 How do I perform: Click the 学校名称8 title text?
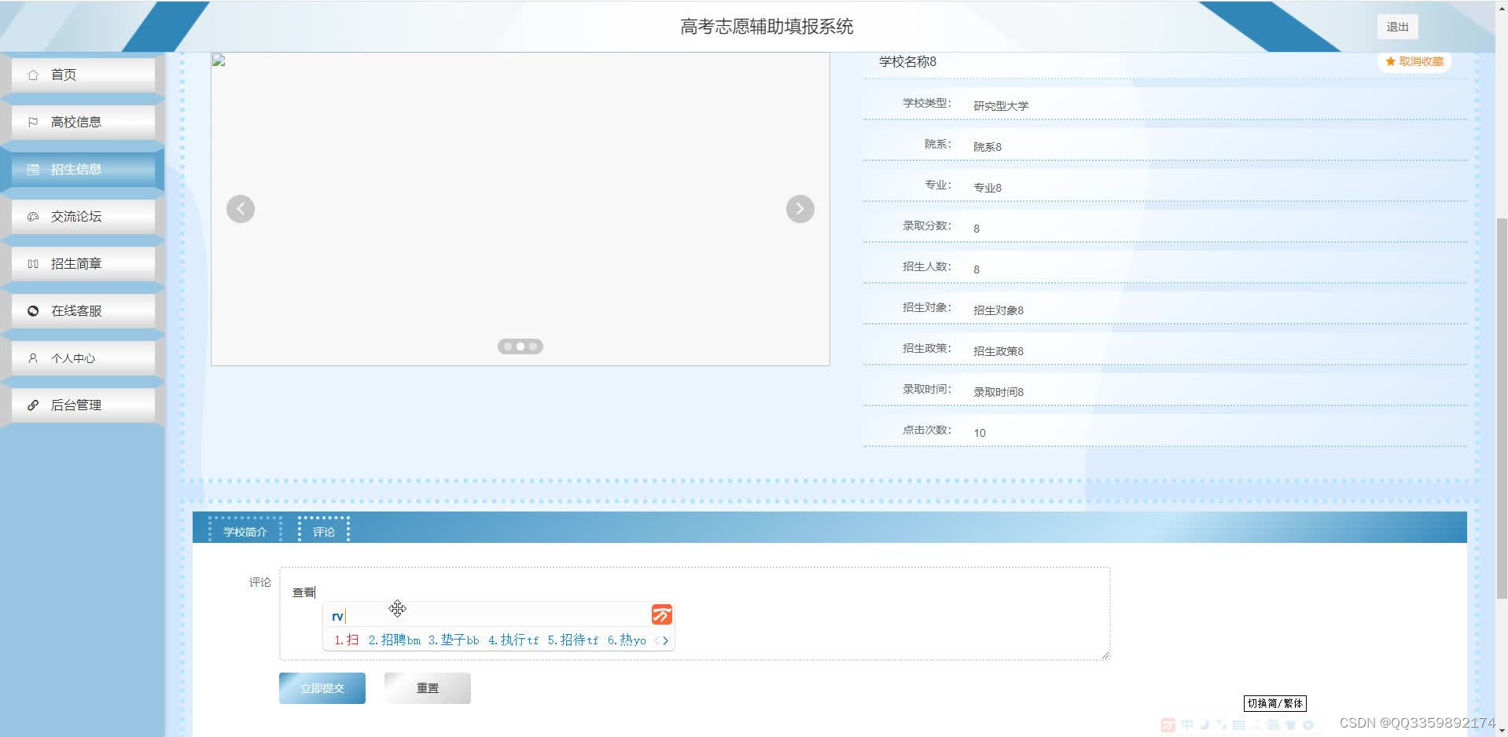(x=907, y=61)
